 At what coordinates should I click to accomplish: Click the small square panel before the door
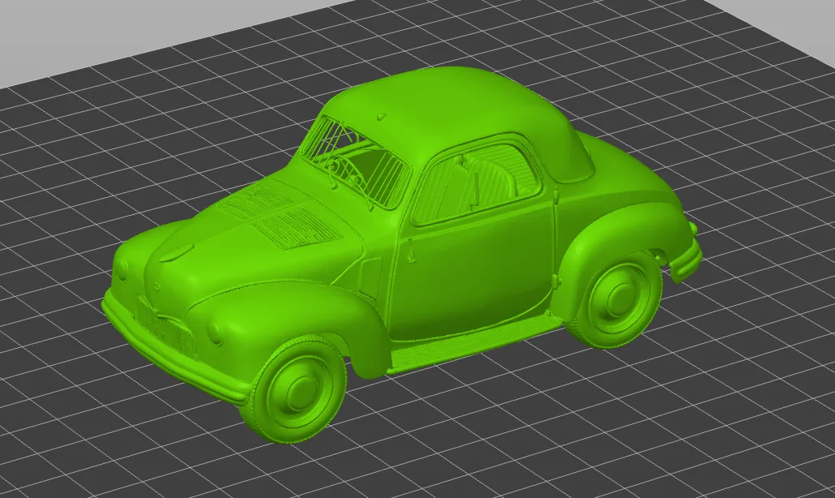(370, 277)
